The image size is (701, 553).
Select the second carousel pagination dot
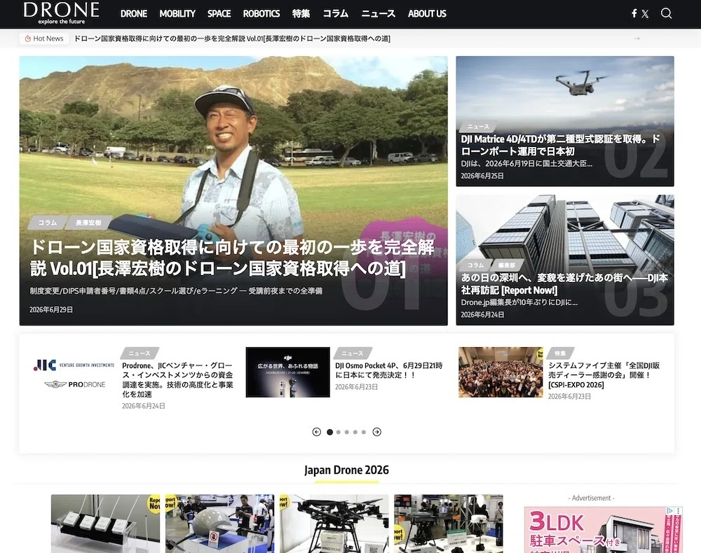coord(339,432)
